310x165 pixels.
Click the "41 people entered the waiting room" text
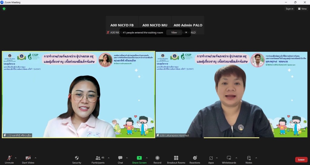click(143, 33)
